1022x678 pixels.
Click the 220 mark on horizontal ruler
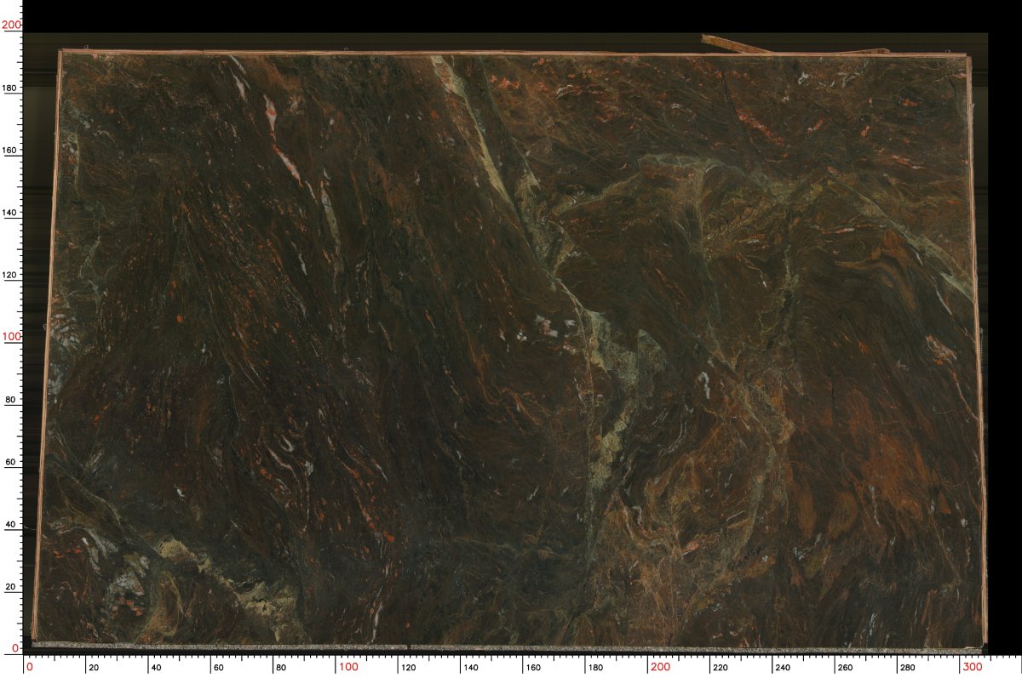[720, 668]
